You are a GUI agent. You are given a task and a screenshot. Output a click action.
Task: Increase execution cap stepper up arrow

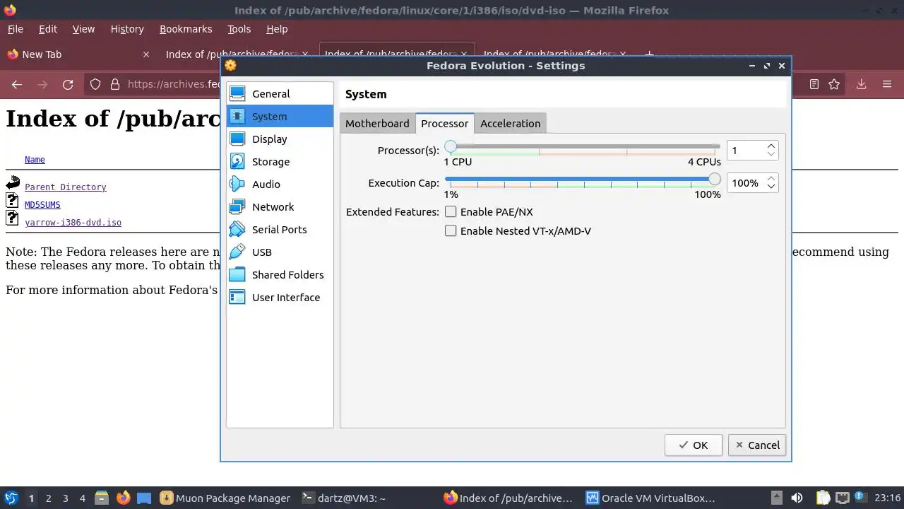[x=771, y=178]
